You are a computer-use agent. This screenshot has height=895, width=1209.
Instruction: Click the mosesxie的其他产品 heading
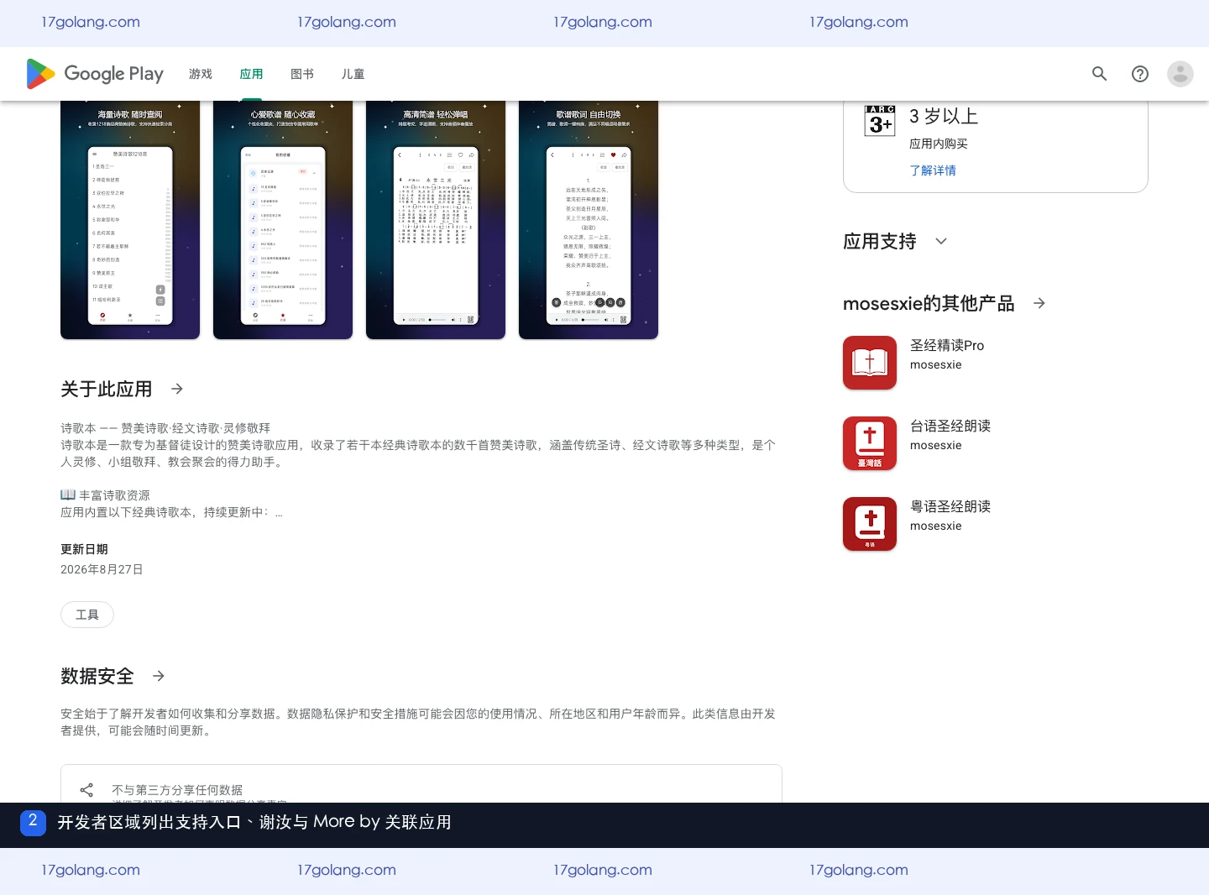(929, 303)
